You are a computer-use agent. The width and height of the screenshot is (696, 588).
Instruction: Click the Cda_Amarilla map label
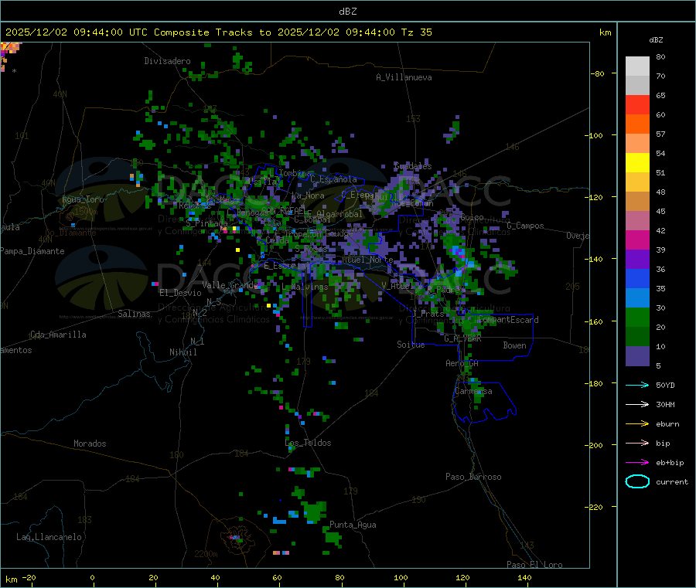[x=58, y=335]
